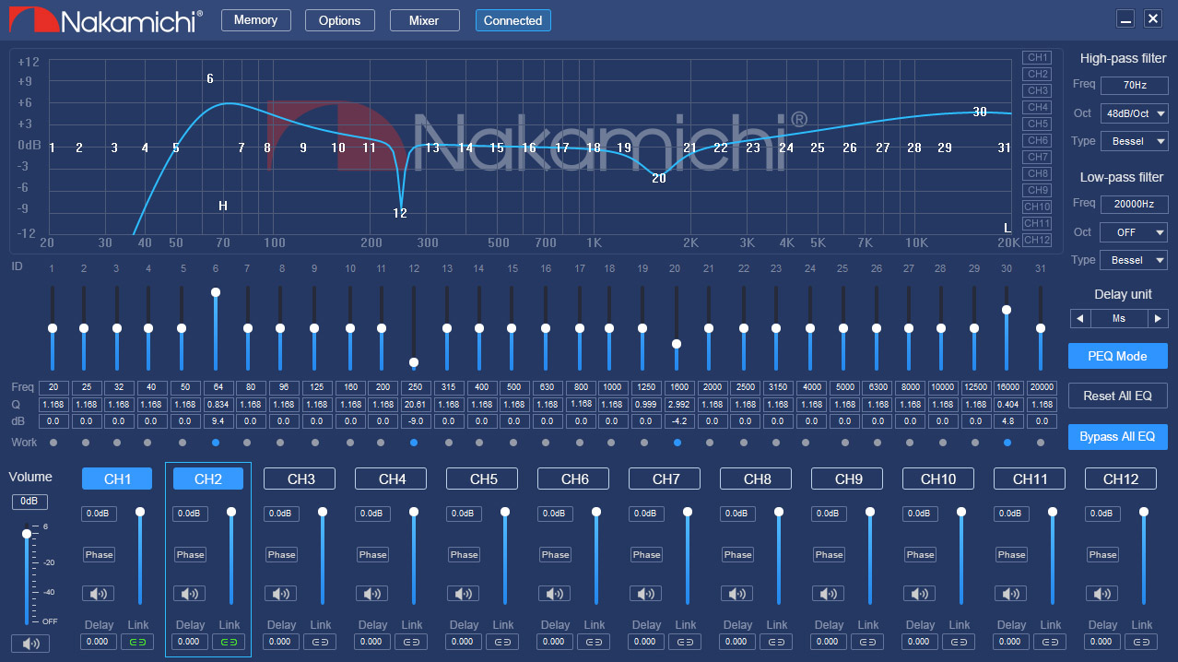Mute the CH9 speaker icon
Screen dimensions: 1178x662
829,594
